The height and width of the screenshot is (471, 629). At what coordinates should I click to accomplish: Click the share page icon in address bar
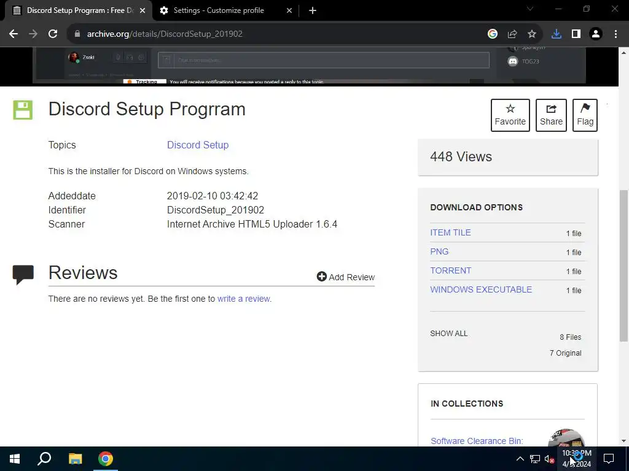pos(512,34)
